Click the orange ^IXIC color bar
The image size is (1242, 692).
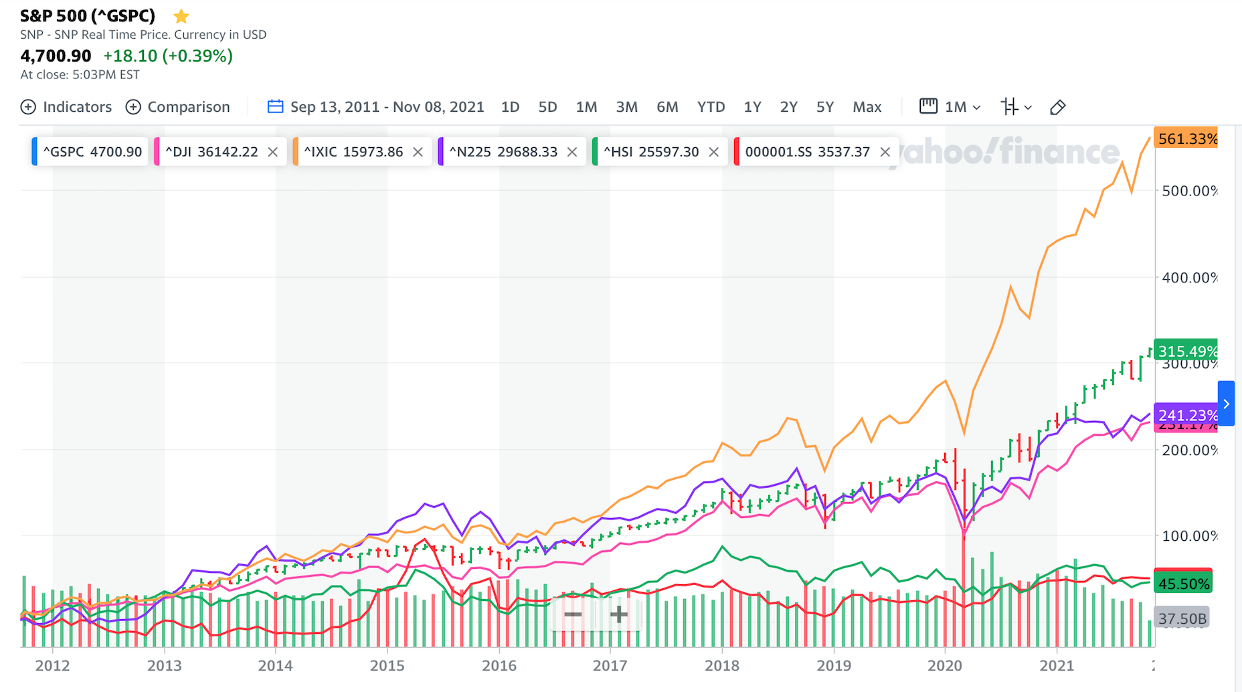295,152
